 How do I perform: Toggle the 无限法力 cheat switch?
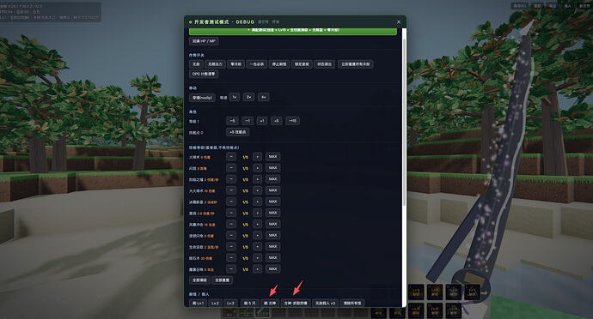tap(215, 64)
